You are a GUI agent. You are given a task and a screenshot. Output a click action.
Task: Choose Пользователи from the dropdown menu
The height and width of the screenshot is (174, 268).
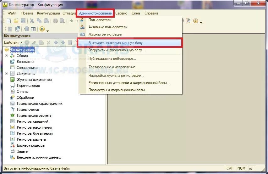click(x=130, y=20)
